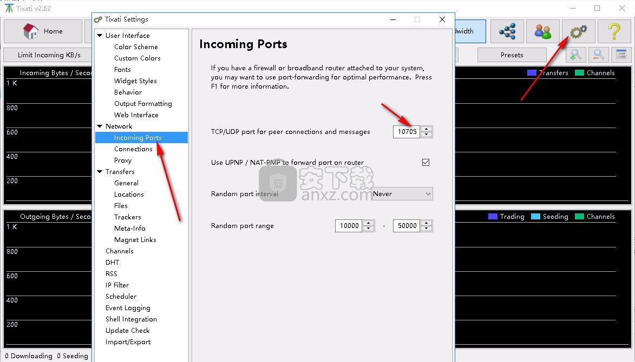Click the Transfers legend swatch in incoming graph

pos(532,73)
